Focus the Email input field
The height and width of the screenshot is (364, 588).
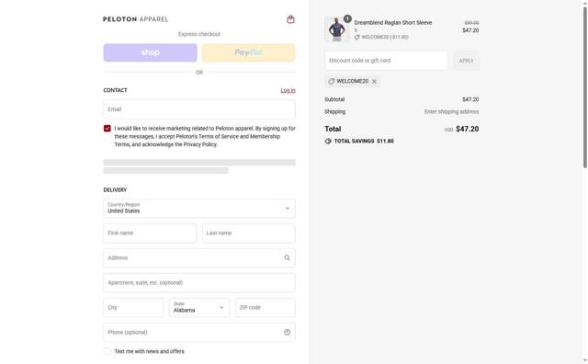(199, 109)
